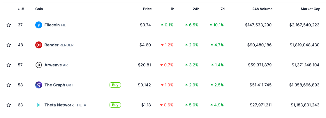Open the Filecoin FIL coin page
Viewport: 326px width, 118px height.
(55, 25)
